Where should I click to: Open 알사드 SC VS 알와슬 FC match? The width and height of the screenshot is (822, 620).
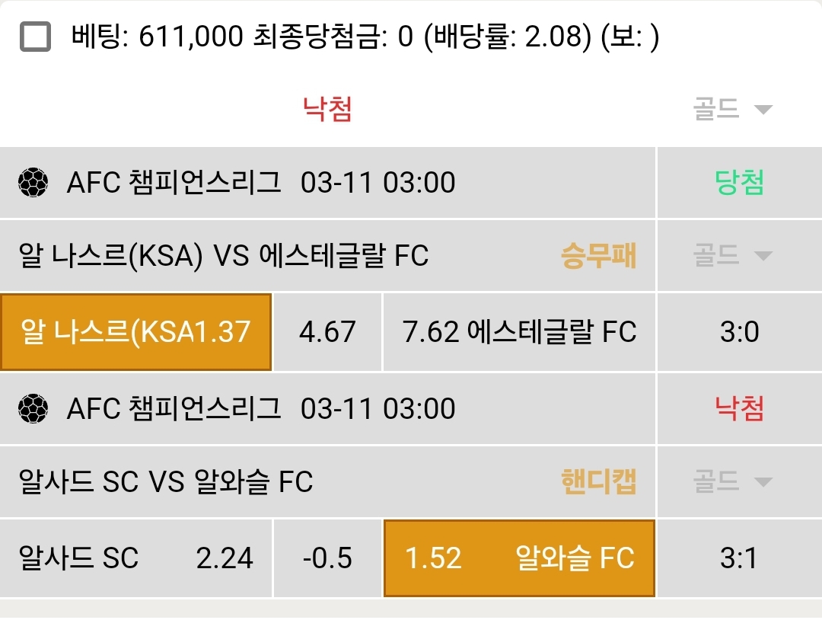point(166,482)
